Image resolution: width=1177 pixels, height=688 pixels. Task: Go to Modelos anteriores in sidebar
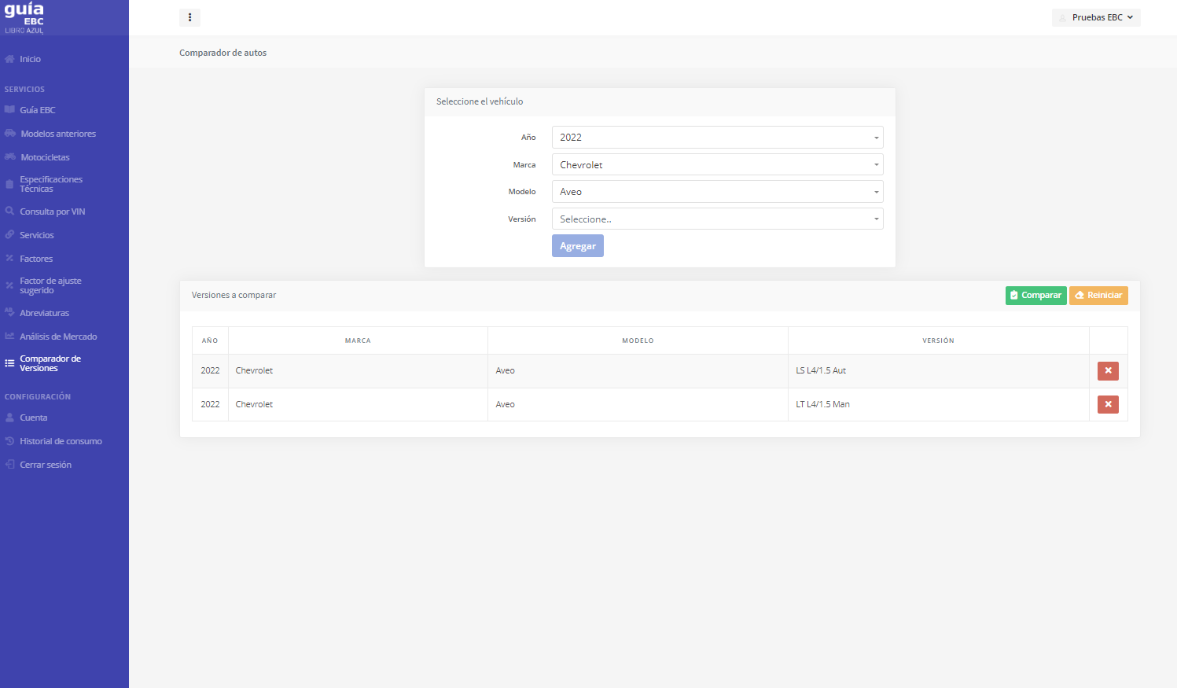(x=57, y=134)
